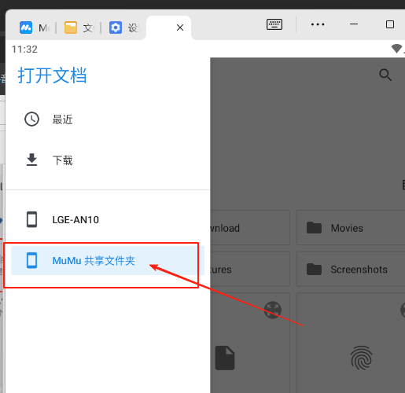
Task: Click the Wi-Fi status icon
Action: pos(396,49)
